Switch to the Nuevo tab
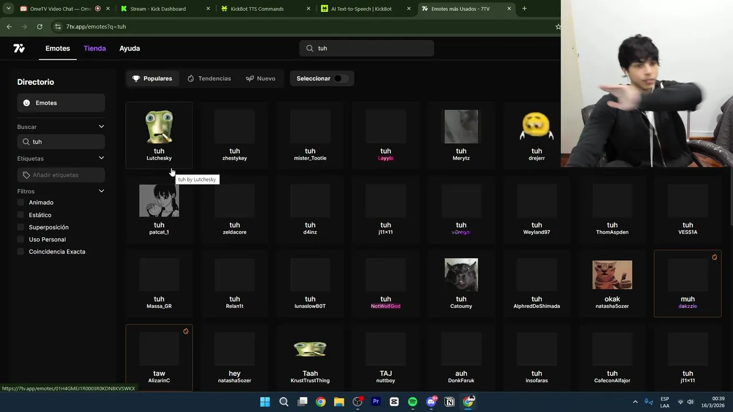 [x=261, y=78]
